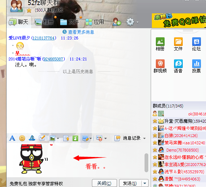This screenshot has width=206, height=187.
Task: Switch to the 相册 album tab
Action: point(44,22)
